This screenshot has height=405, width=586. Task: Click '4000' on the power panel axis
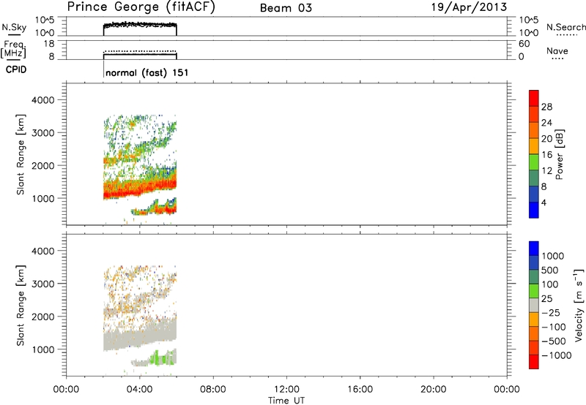[x=43, y=100]
